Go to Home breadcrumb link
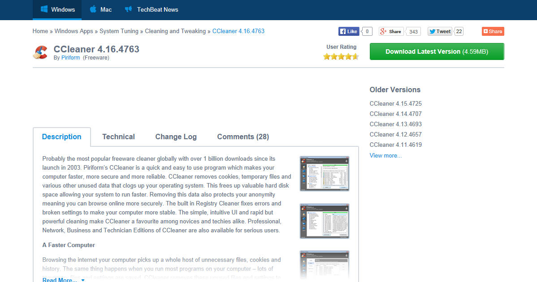The width and height of the screenshot is (537, 282). tap(40, 31)
